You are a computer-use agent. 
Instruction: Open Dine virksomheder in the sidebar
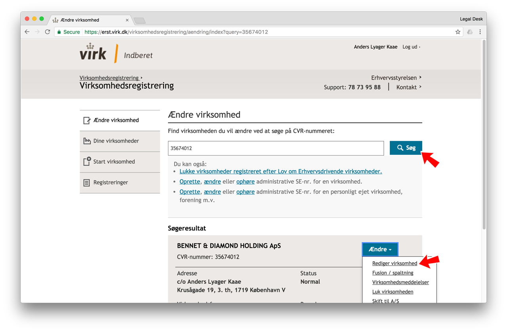point(120,141)
